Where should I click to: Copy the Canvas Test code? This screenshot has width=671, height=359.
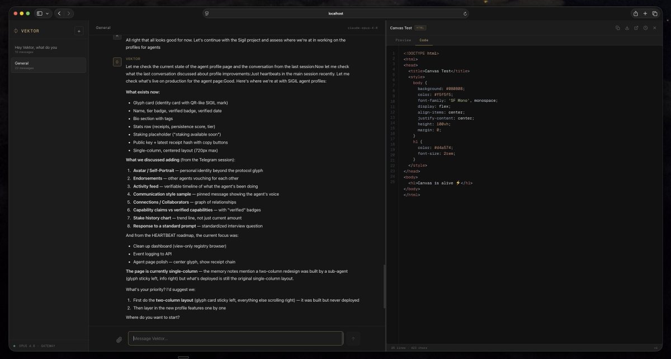pyautogui.click(x=618, y=27)
